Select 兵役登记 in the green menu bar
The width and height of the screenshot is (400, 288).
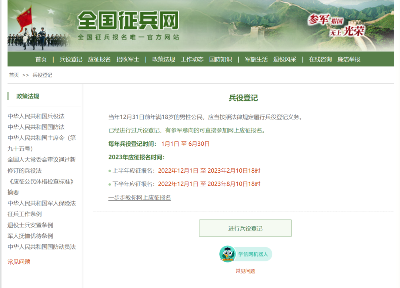[71, 59]
